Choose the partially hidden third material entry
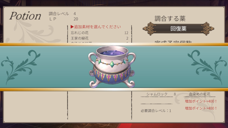 click(x=99, y=42)
